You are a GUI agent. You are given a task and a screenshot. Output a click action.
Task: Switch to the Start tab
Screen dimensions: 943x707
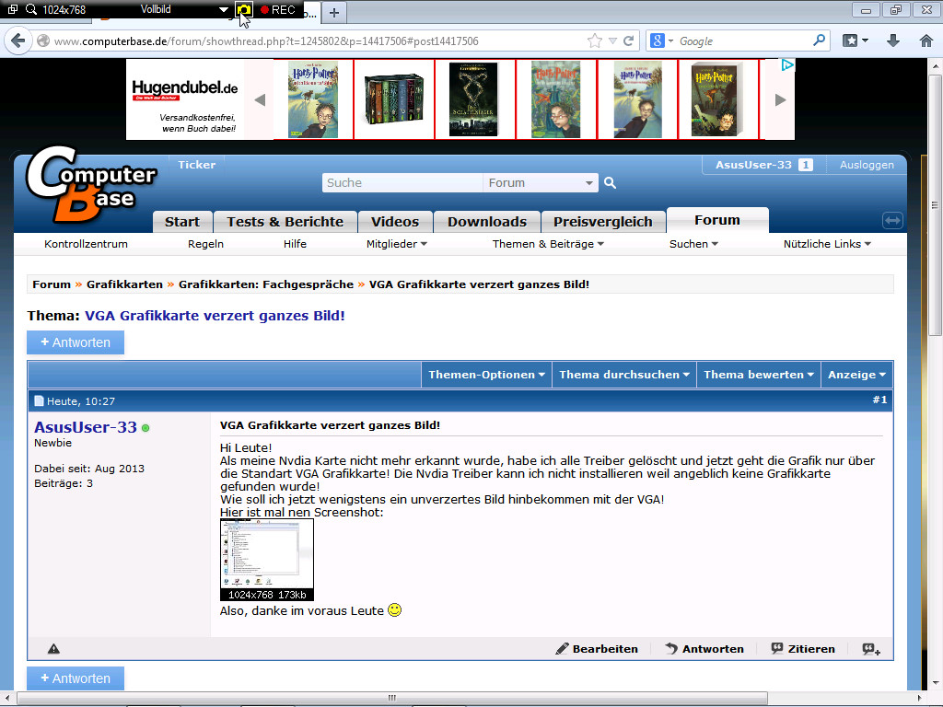coord(182,222)
